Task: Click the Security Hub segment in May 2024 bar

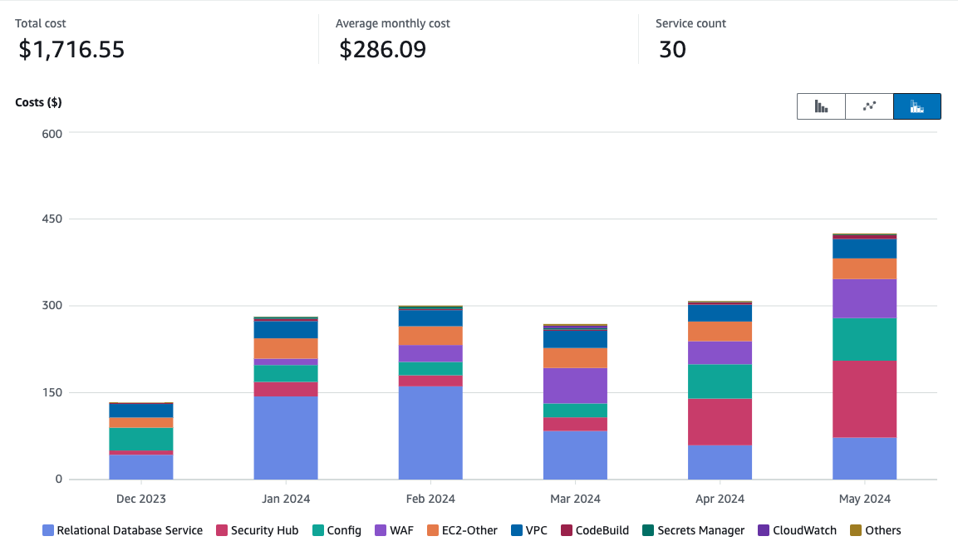Action: tap(864, 399)
